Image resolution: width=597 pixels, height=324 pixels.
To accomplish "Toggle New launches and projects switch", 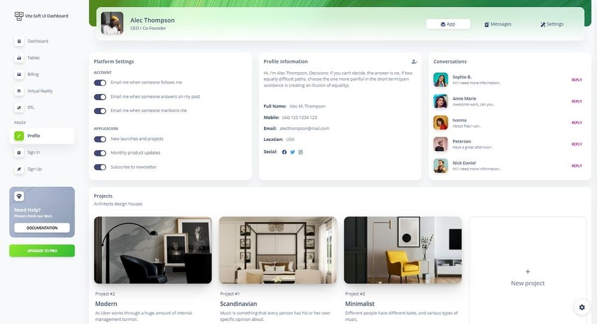I will click(100, 139).
